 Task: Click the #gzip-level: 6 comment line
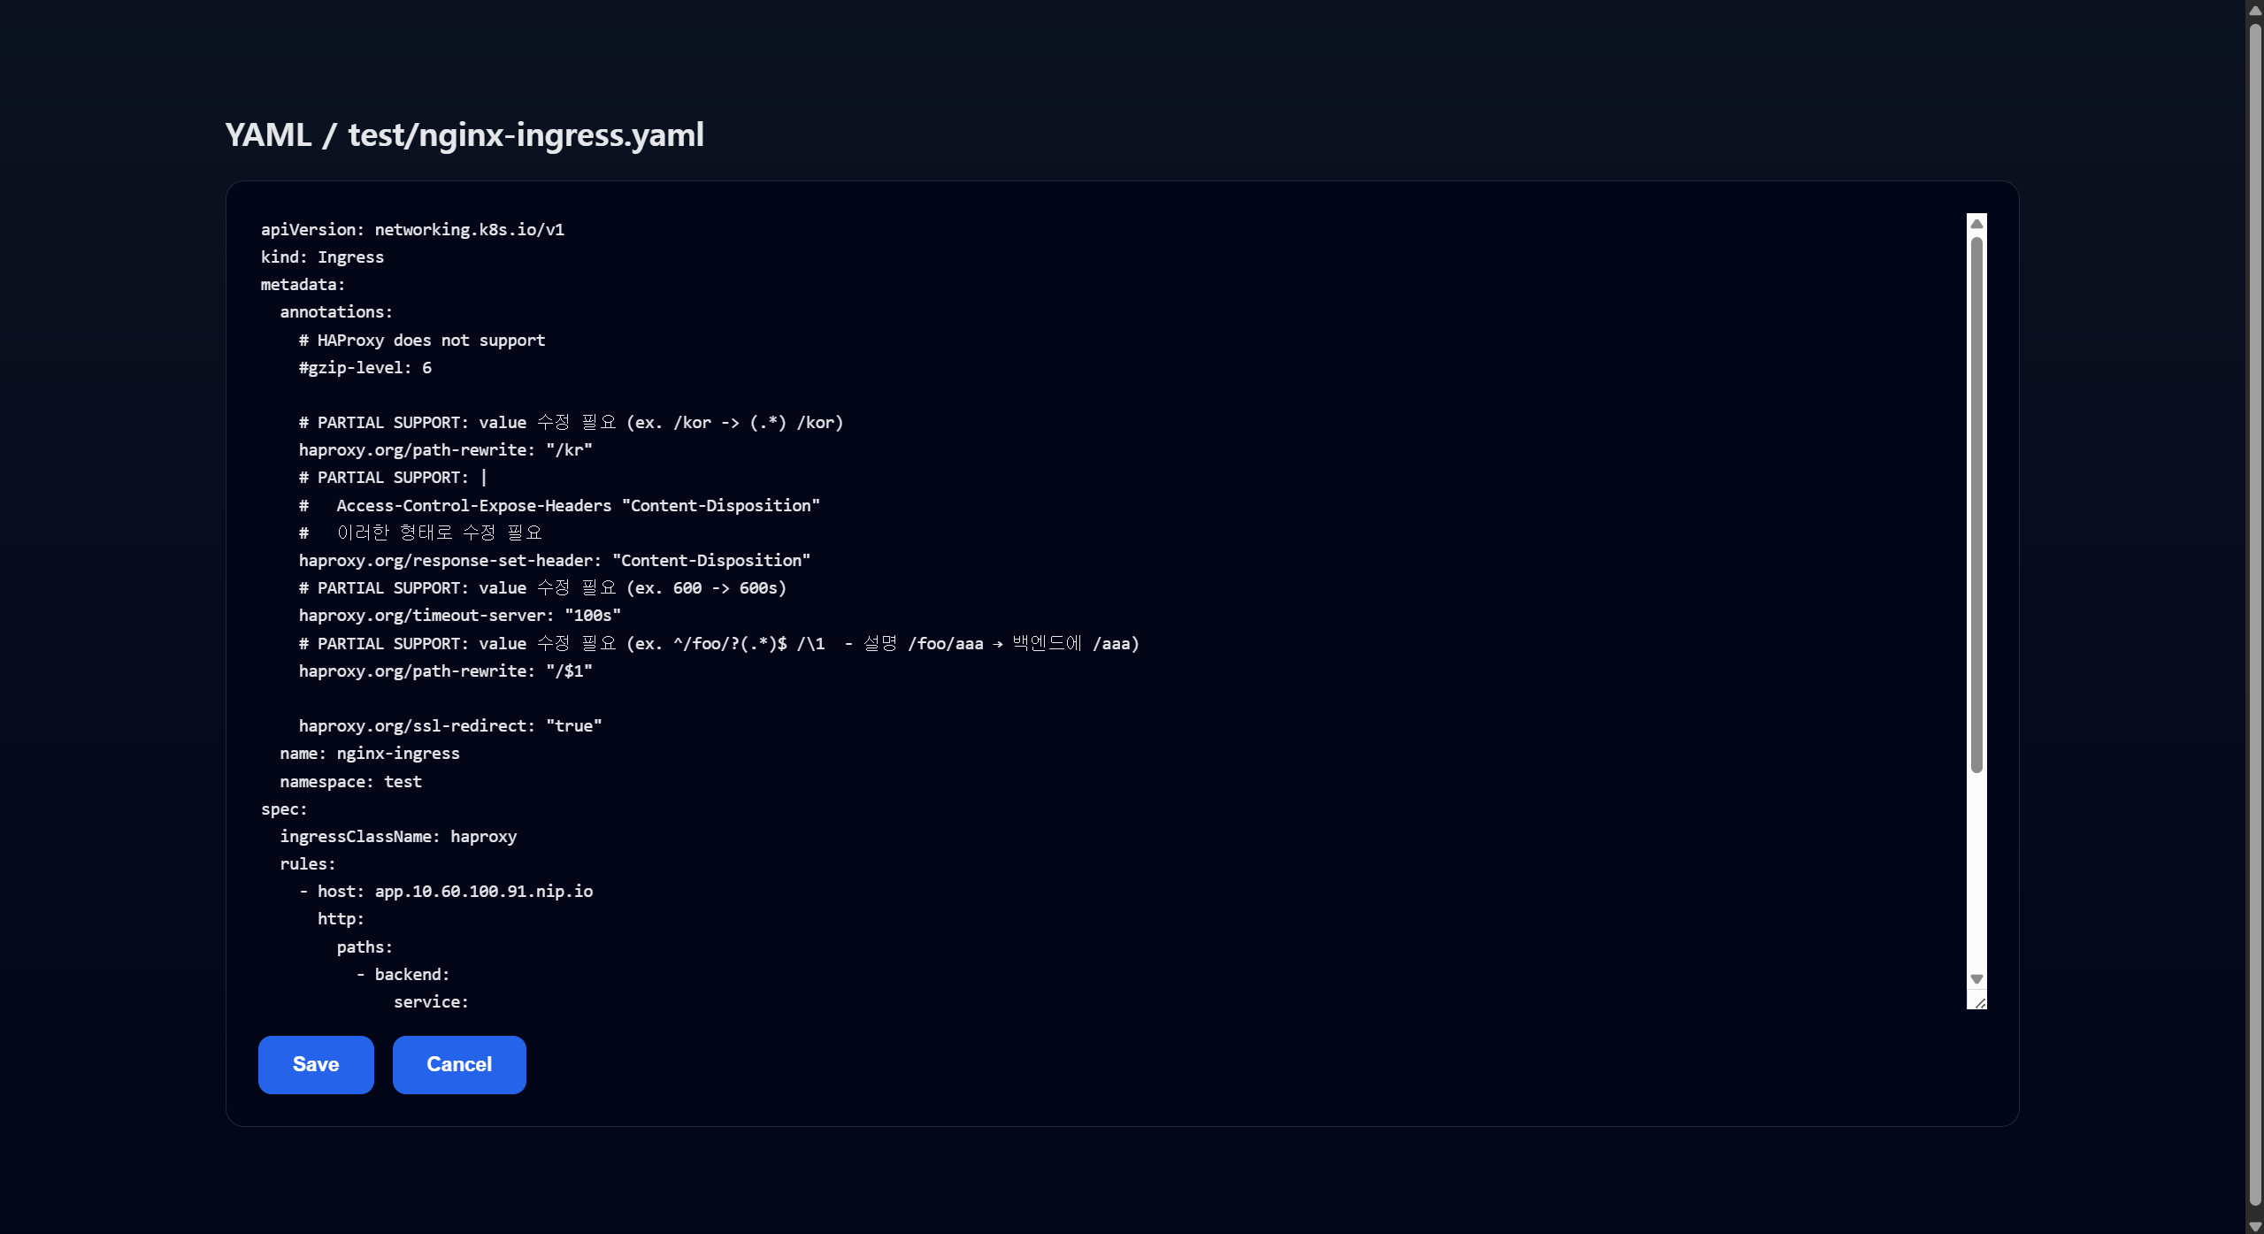point(365,368)
